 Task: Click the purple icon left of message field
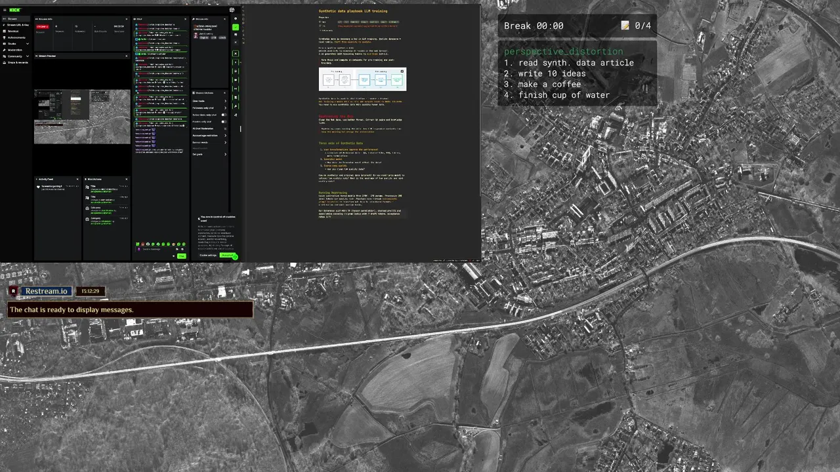tap(138, 249)
